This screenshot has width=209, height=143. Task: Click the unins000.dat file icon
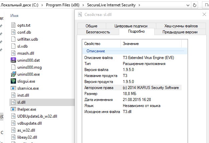[14, 60]
